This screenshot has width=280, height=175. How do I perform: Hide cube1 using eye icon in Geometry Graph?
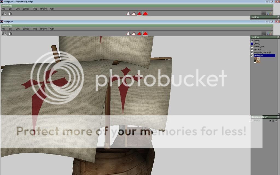tap(270, 121)
